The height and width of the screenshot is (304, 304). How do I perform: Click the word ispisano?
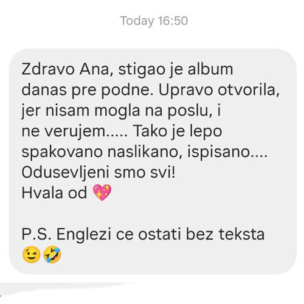[x=218, y=152]
